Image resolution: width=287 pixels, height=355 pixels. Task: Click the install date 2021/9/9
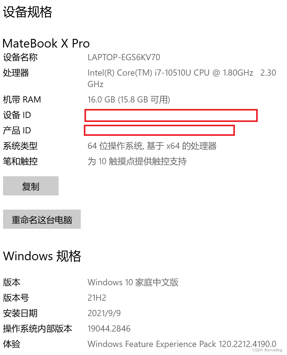coord(104,313)
